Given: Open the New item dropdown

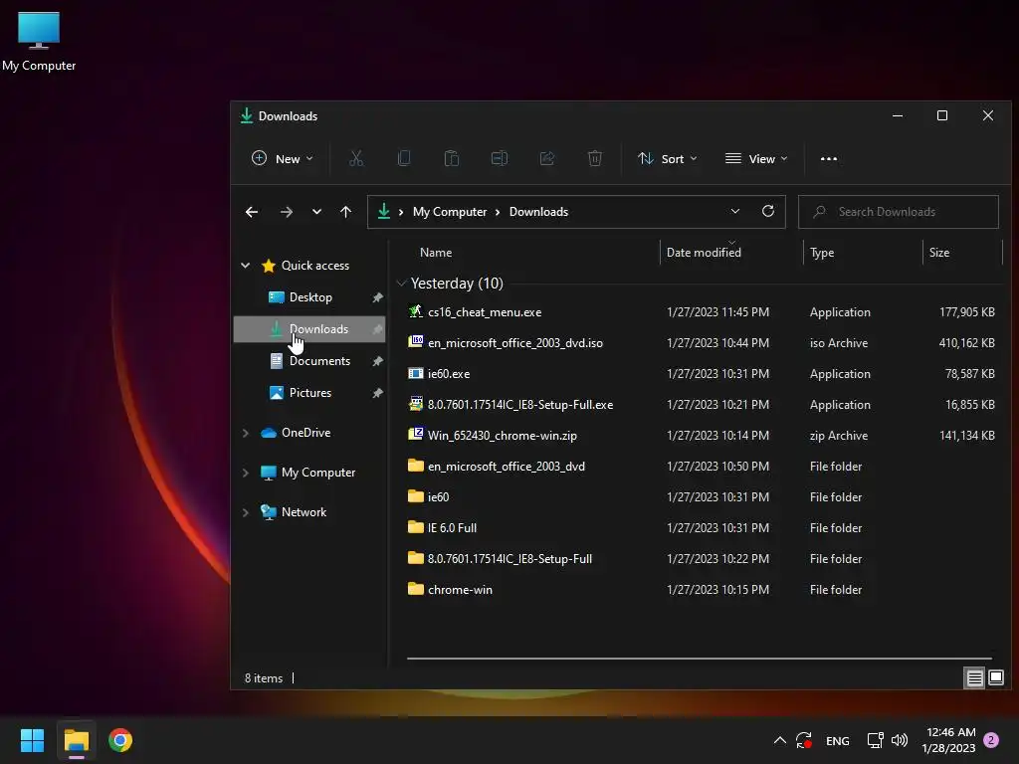Looking at the screenshot, I should [x=283, y=158].
